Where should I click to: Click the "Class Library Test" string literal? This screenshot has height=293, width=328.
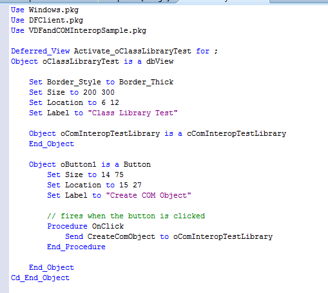point(133,113)
